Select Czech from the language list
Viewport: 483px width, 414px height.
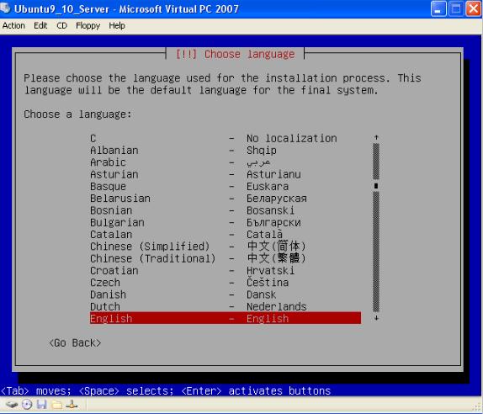click(x=226, y=283)
